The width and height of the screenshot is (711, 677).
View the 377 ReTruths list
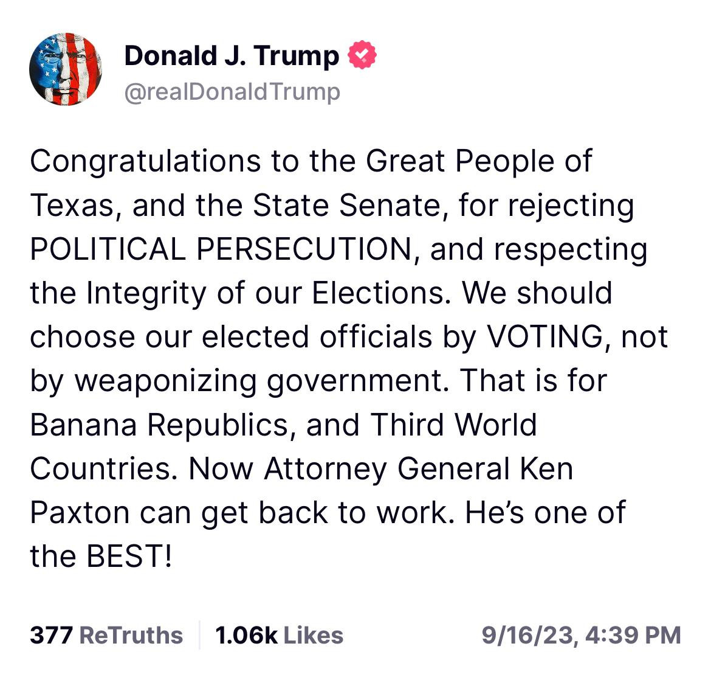106,636
